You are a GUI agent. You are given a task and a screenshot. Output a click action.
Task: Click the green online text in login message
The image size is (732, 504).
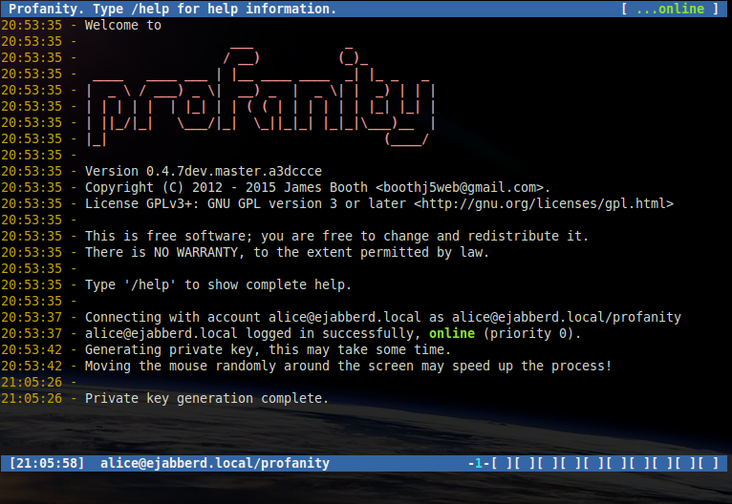(x=451, y=333)
